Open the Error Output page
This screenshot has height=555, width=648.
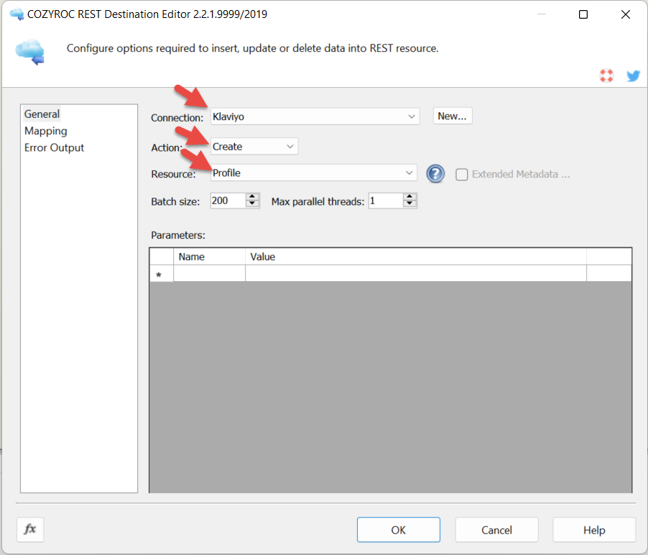[54, 147]
